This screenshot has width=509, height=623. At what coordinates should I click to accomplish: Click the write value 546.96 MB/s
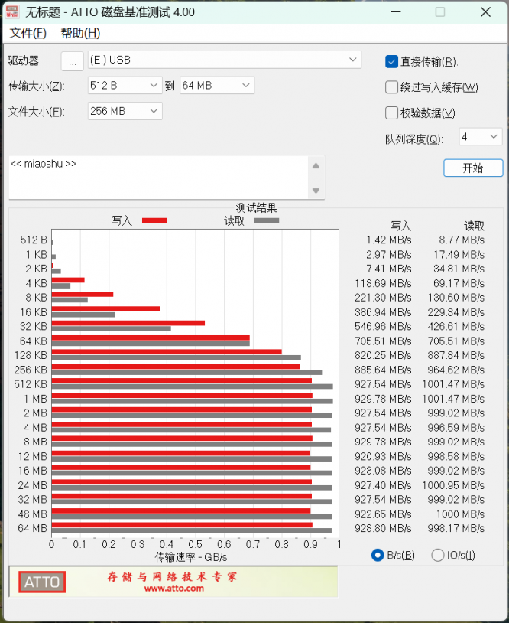[x=383, y=327]
